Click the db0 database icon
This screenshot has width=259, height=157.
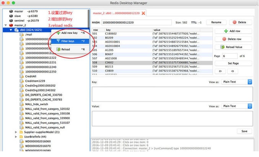(x=16, y=30)
